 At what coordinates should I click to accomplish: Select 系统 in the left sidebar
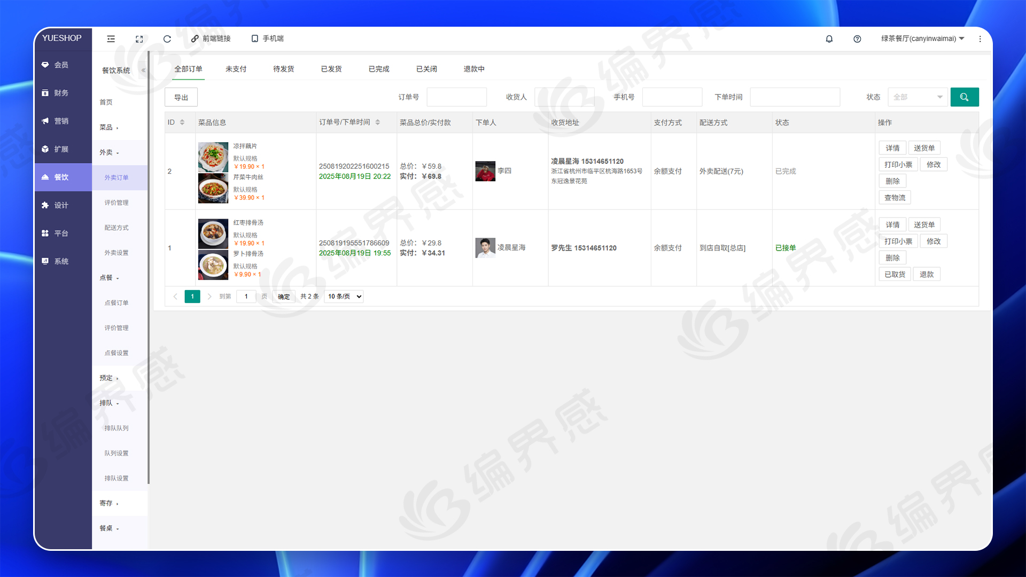click(x=63, y=261)
